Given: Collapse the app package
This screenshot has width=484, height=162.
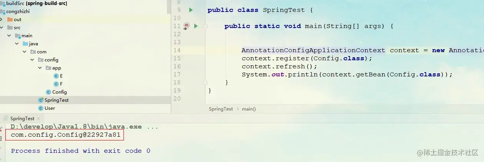Looking at the screenshot, I should click(x=40, y=68).
